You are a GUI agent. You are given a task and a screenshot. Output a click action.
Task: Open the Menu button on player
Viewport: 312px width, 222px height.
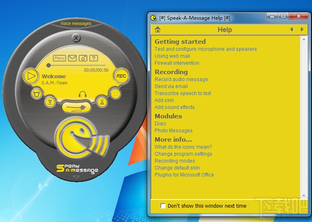pyautogui.click(x=59, y=58)
